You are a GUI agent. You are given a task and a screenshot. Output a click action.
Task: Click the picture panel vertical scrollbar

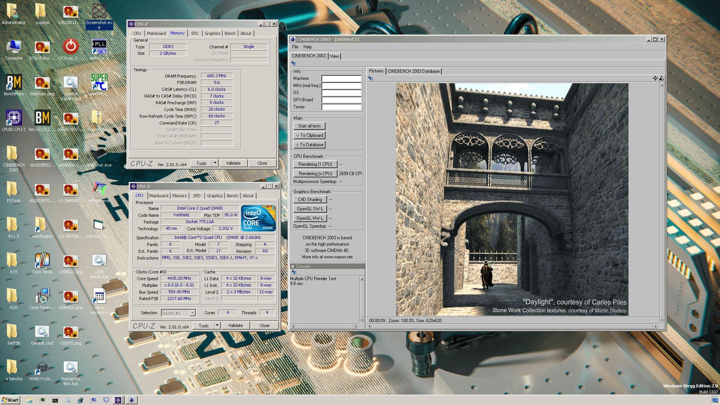(662, 202)
